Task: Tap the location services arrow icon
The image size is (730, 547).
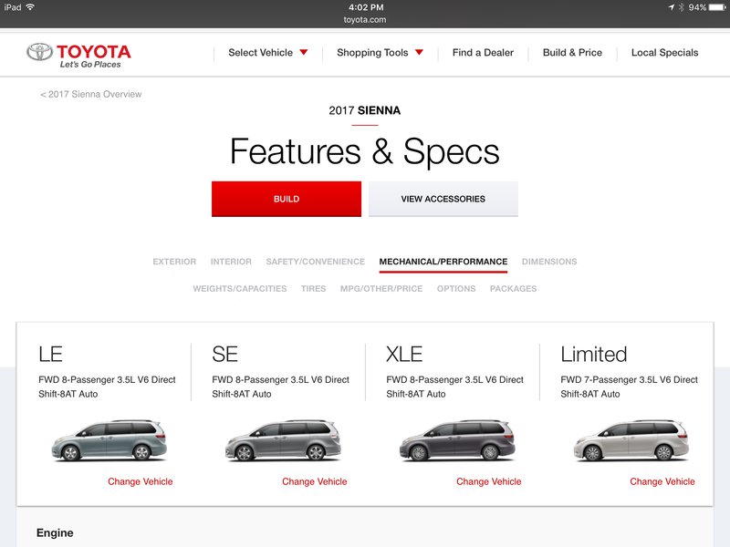Action: point(671,7)
